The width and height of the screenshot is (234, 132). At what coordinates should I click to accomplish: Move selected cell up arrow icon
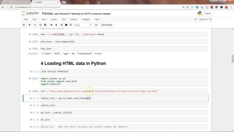51,25
